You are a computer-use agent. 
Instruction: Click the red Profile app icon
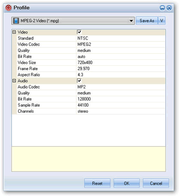[x=9, y=8]
